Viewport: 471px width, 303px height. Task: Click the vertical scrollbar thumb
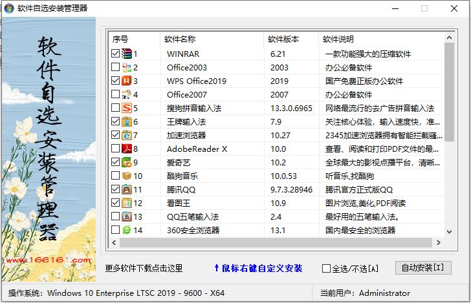[x=449, y=92]
